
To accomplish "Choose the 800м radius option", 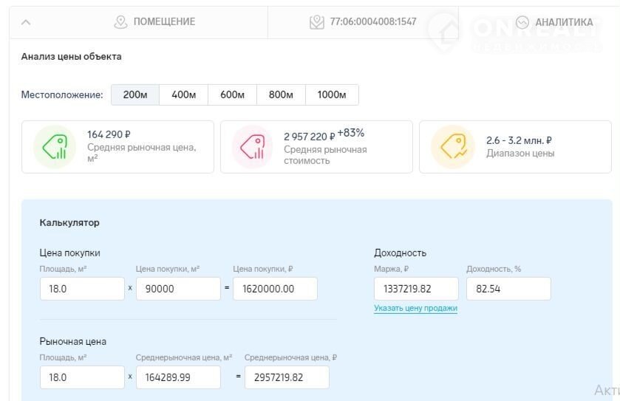I will tap(281, 95).
